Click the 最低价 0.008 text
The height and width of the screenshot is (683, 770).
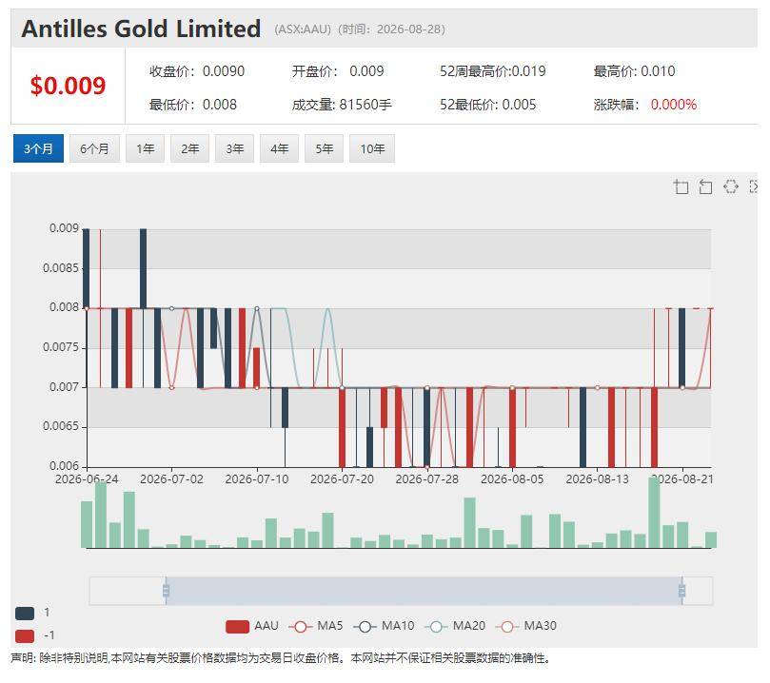pos(193,105)
